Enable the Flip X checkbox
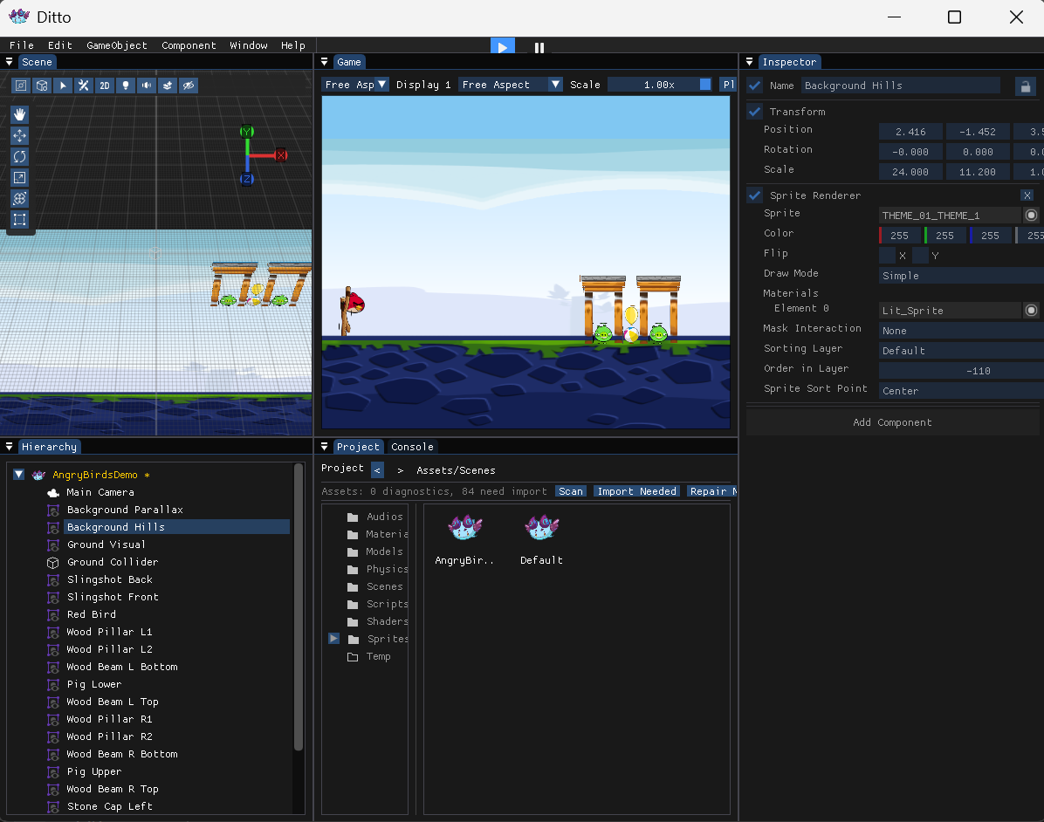This screenshot has width=1044, height=822. (887, 255)
